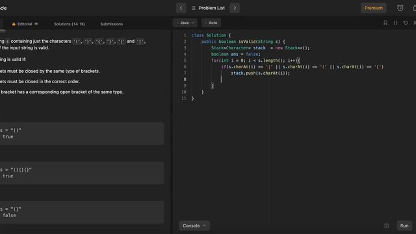Viewport: 416px width, 234px height.
Task: Switch to the Solutions (14.1K) tab
Action: point(70,24)
